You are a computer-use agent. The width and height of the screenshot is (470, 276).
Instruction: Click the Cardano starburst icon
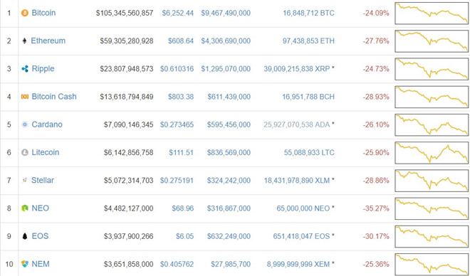pyautogui.click(x=25, y=124)
